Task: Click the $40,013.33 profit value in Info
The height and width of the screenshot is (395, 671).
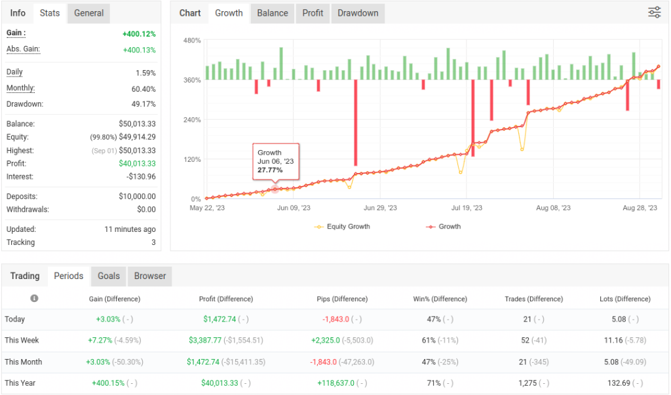Action: tap(137, 164)
